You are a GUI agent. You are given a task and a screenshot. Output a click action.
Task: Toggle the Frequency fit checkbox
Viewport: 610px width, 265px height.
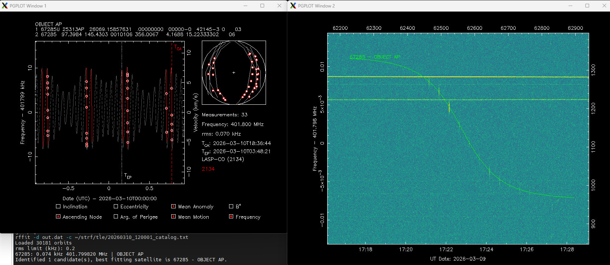click(231, 217)
